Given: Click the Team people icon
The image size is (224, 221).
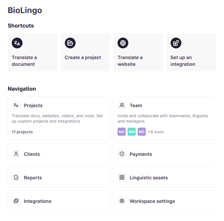Looking at the screenshot, I should [x=122, y=105].
